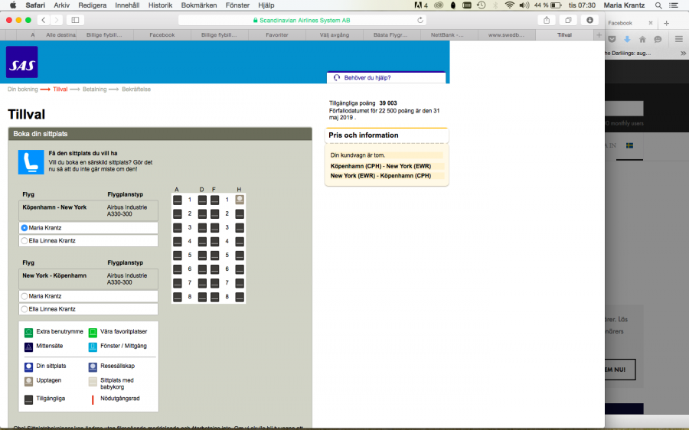Screen dimensions: 689x430
Task: Choose seat 8F in row 8
Action: point(214,297)
